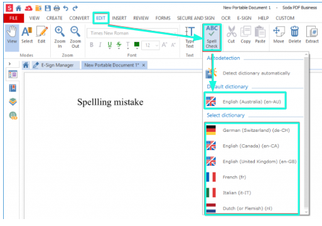Screen dimensions: 322x226
Task: Select Detect dictionary automatically
Action: click(x=253, y=73)
